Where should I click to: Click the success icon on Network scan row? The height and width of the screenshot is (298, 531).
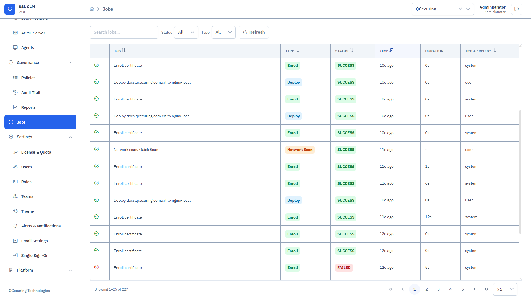tap(97, 149)
